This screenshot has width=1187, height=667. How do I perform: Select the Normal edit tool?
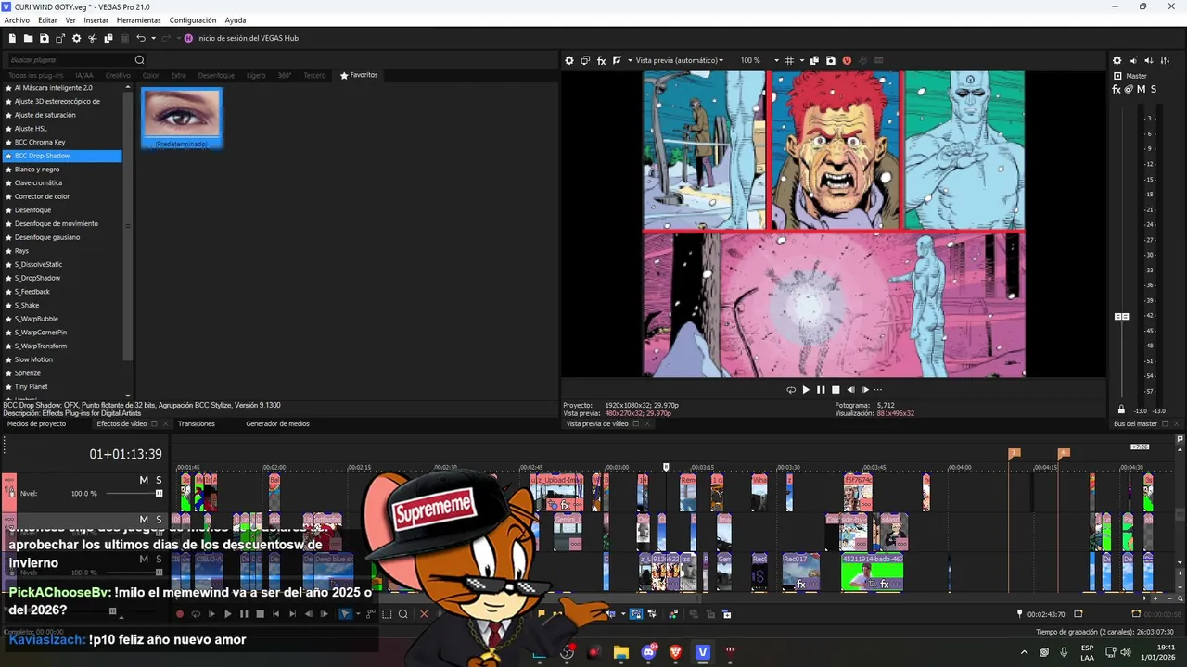pos(345,614)
